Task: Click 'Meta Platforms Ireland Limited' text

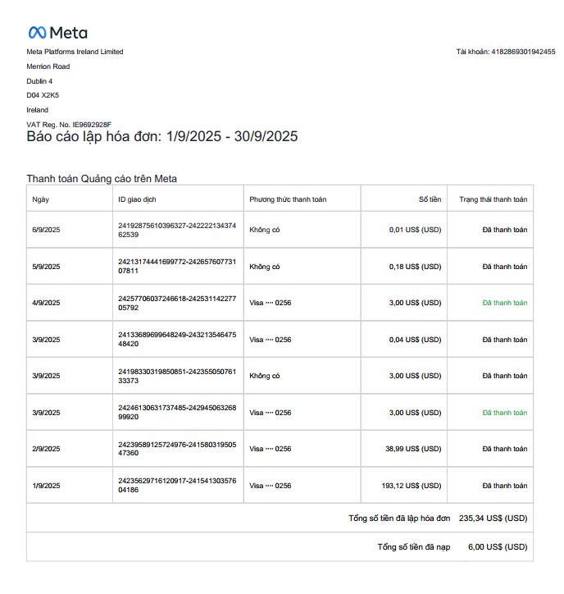Action: coord(75,52)
